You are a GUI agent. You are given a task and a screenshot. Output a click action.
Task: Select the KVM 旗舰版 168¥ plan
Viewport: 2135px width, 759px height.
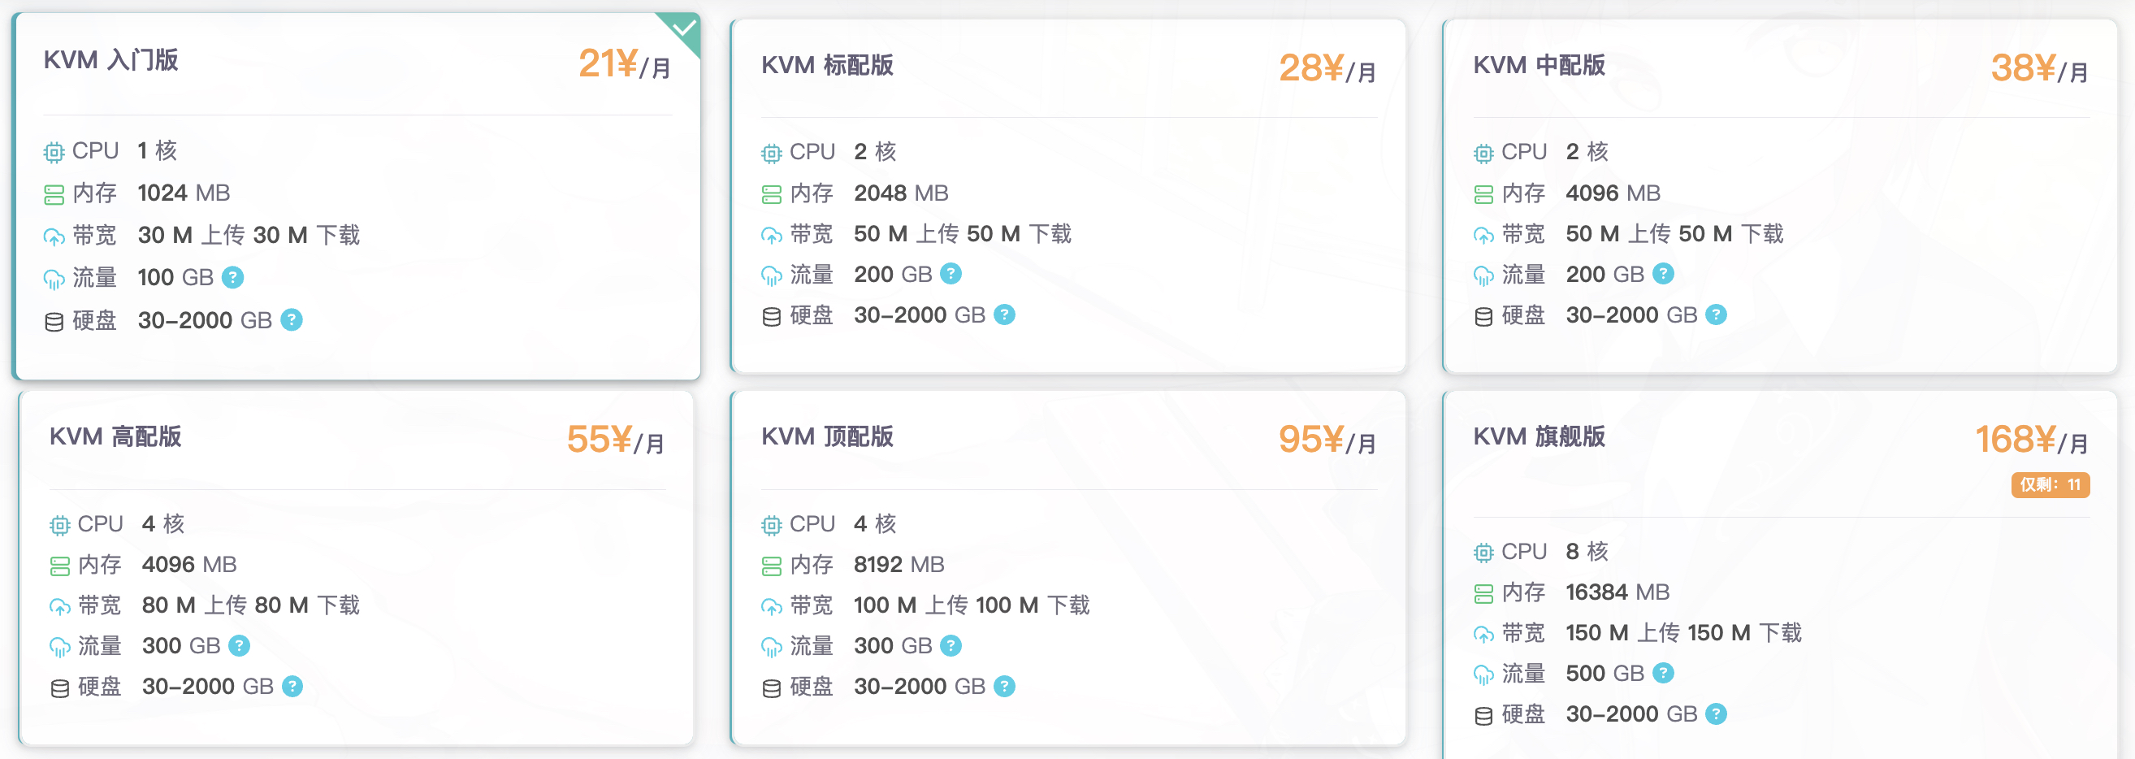point(1779,575)
